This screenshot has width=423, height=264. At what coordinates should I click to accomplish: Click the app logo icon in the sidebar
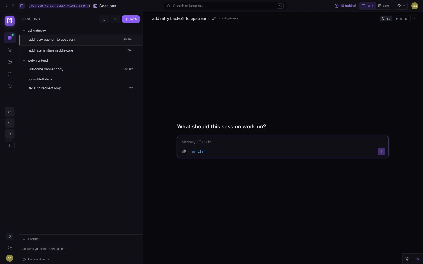click(10, 21)
